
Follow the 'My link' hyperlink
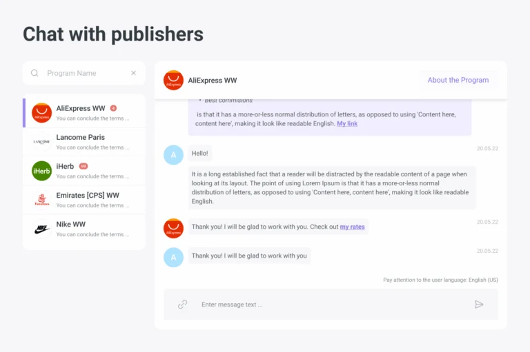pyautogui.click(x=347, y=123)
